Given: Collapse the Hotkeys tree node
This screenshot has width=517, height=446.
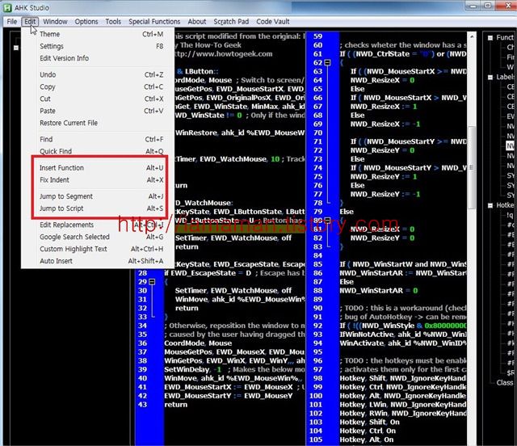Looking at the screenshot, I should tap(490, 205).
